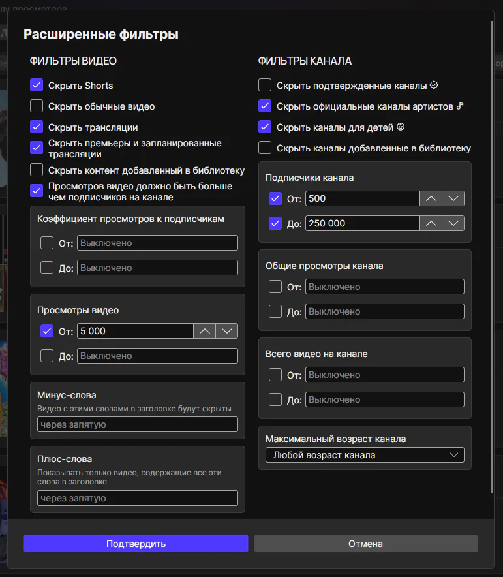Decrease subscribers От 500 with down arrow
The width and height of the screenshot is (503, 577).
tap(453, 198)
